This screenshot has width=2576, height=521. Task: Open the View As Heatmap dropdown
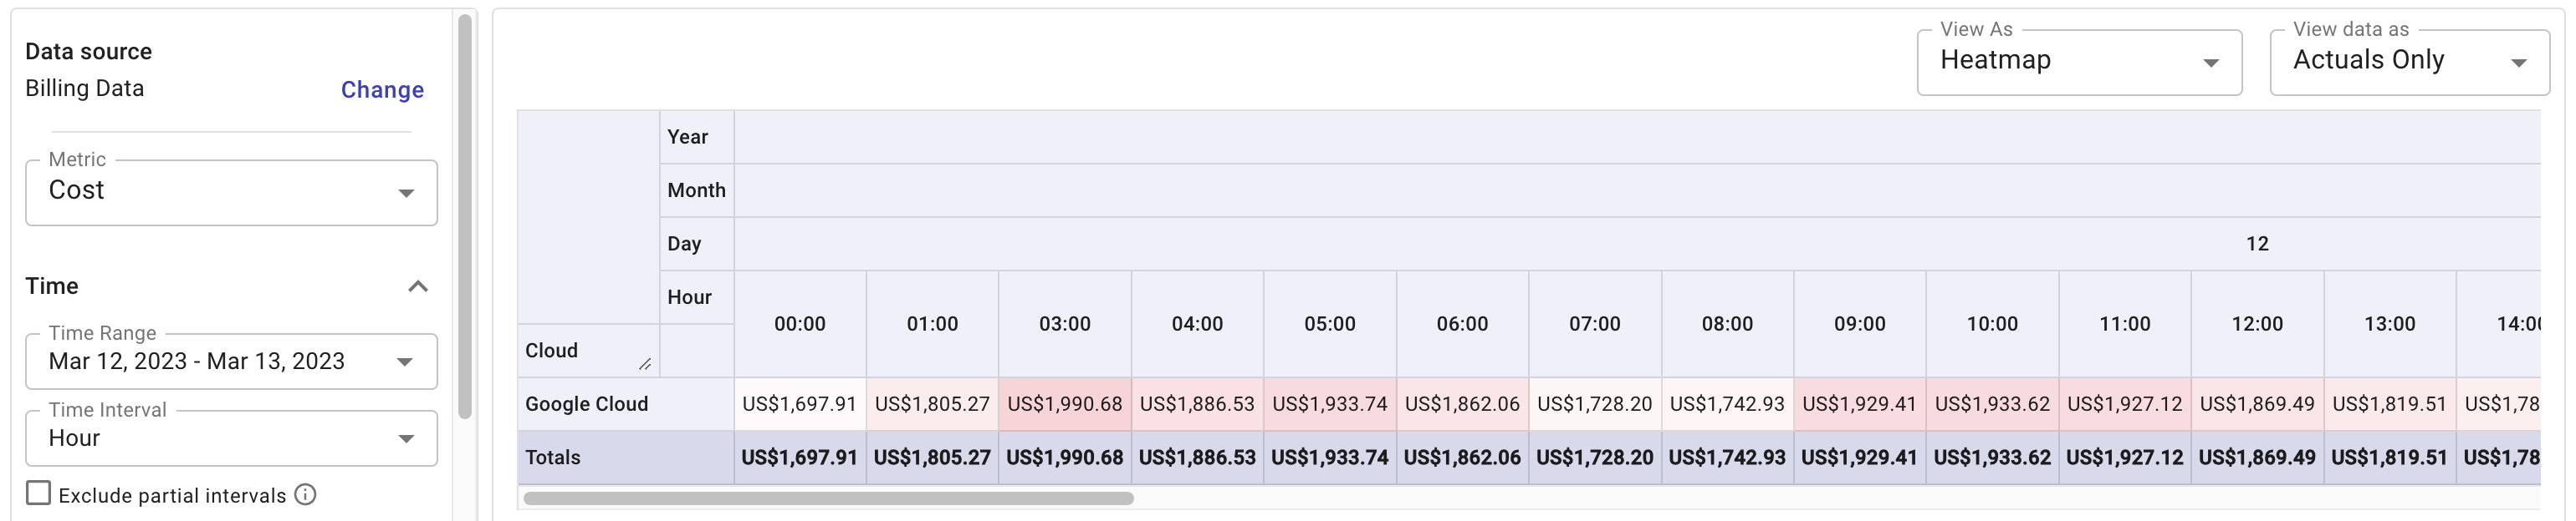2078,62
